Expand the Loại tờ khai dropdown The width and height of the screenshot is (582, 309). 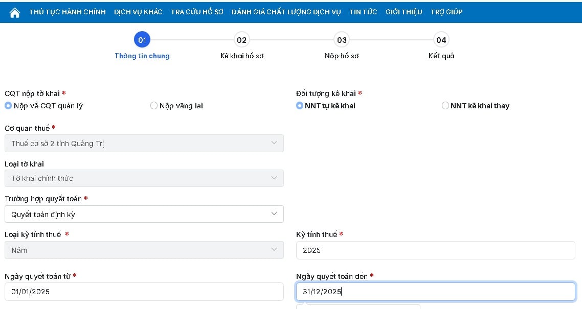(x=144, y=178)
